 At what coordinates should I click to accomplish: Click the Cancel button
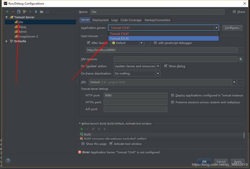(221, 161)
